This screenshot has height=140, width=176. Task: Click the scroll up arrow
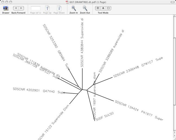coord(174,133)
